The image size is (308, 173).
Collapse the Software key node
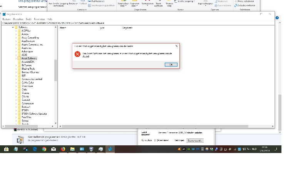[x=13, y=27]
